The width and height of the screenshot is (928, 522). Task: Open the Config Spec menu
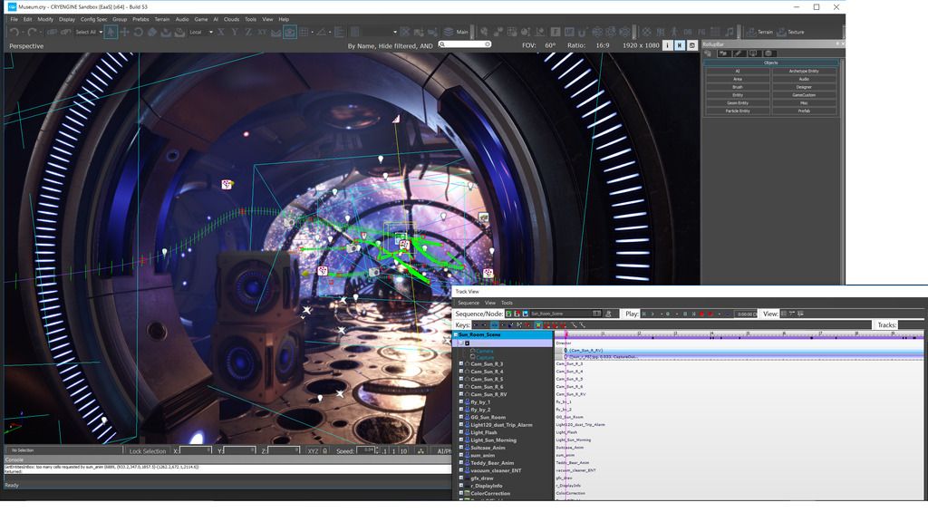[x=94, y=19]
